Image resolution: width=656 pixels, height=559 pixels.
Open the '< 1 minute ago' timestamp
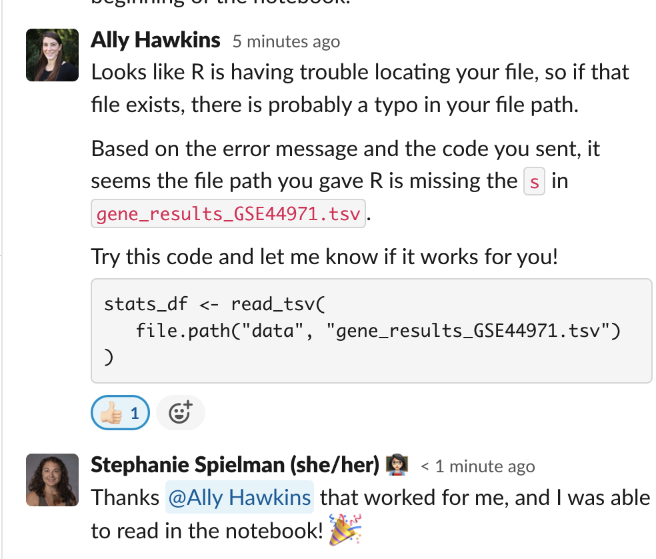pos(479,466)
